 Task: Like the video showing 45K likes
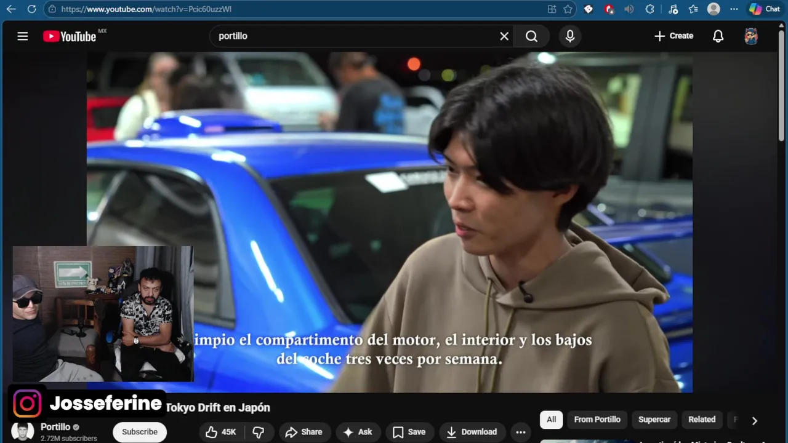[220, 432]
